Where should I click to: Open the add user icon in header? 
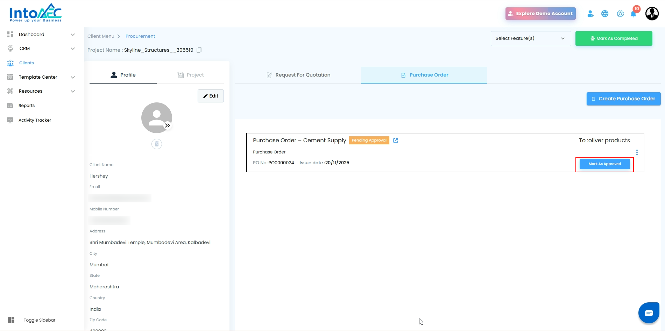(590, 14)
